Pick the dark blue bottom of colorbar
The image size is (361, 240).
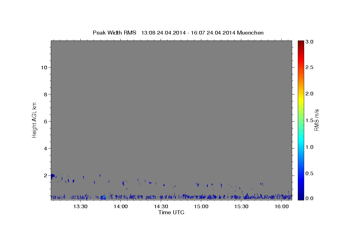pyautogui.click(x=301, y=197)
